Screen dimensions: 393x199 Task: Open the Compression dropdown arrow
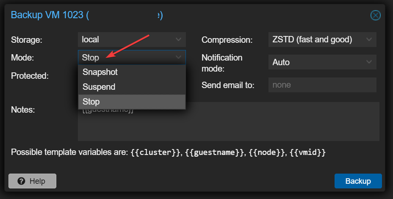369,40
